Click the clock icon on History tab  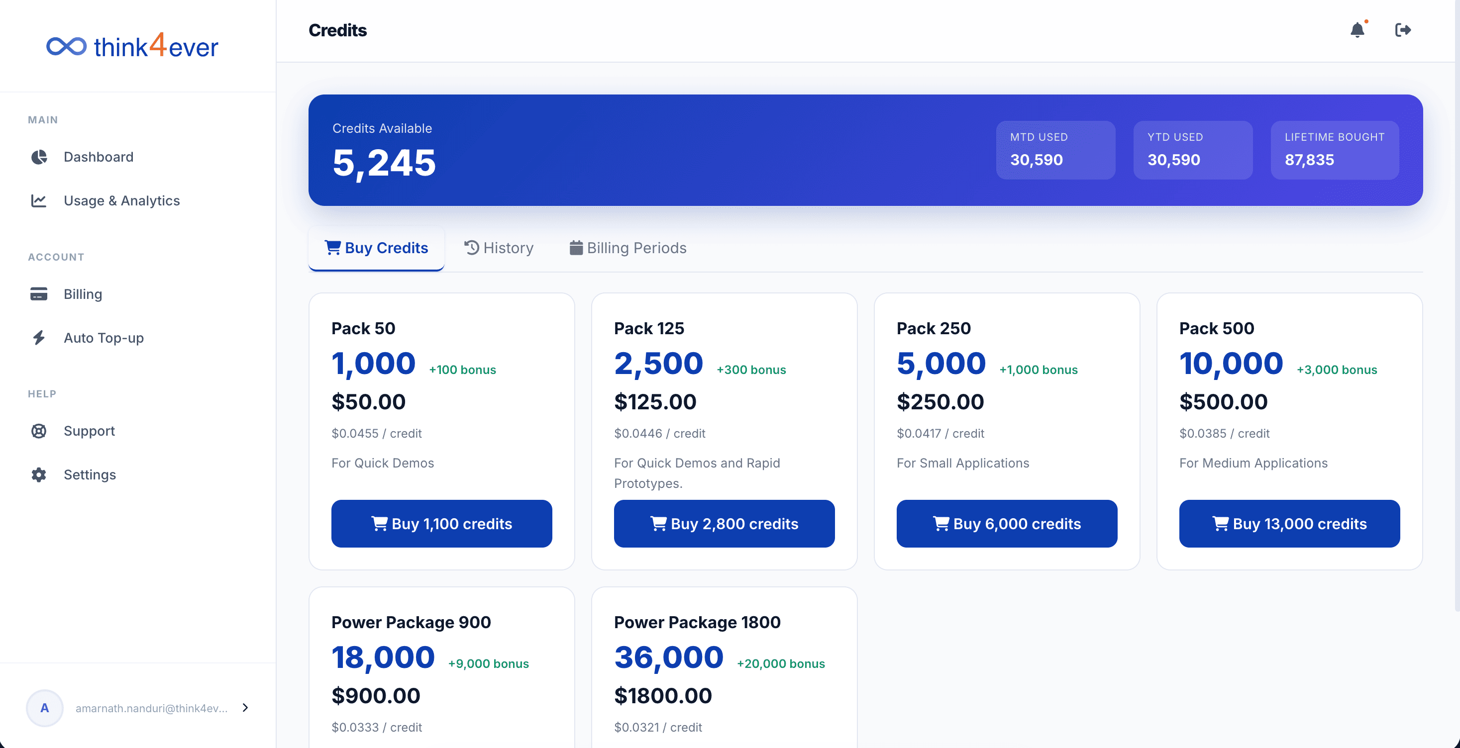pos(472,248)
